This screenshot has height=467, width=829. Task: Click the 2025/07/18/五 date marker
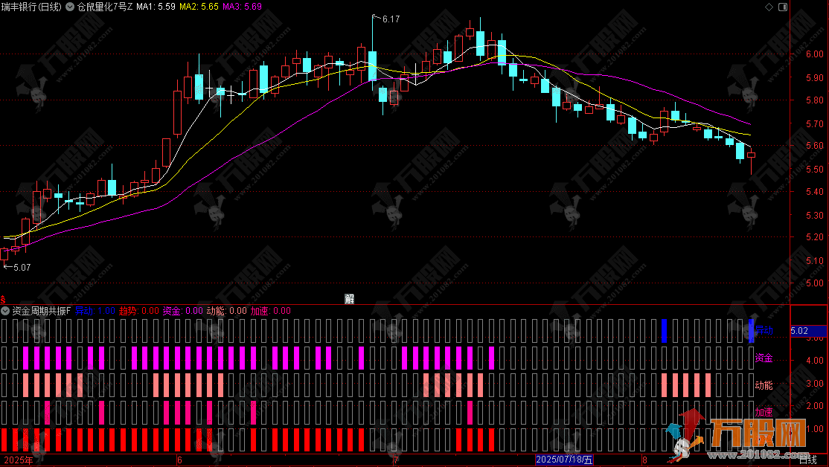(564, 460)
